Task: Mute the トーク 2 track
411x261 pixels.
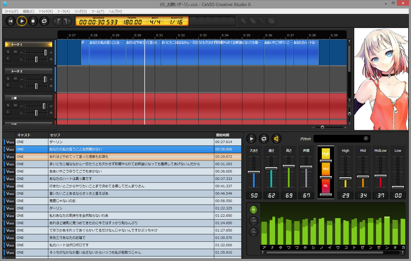Action: point(15,79)
